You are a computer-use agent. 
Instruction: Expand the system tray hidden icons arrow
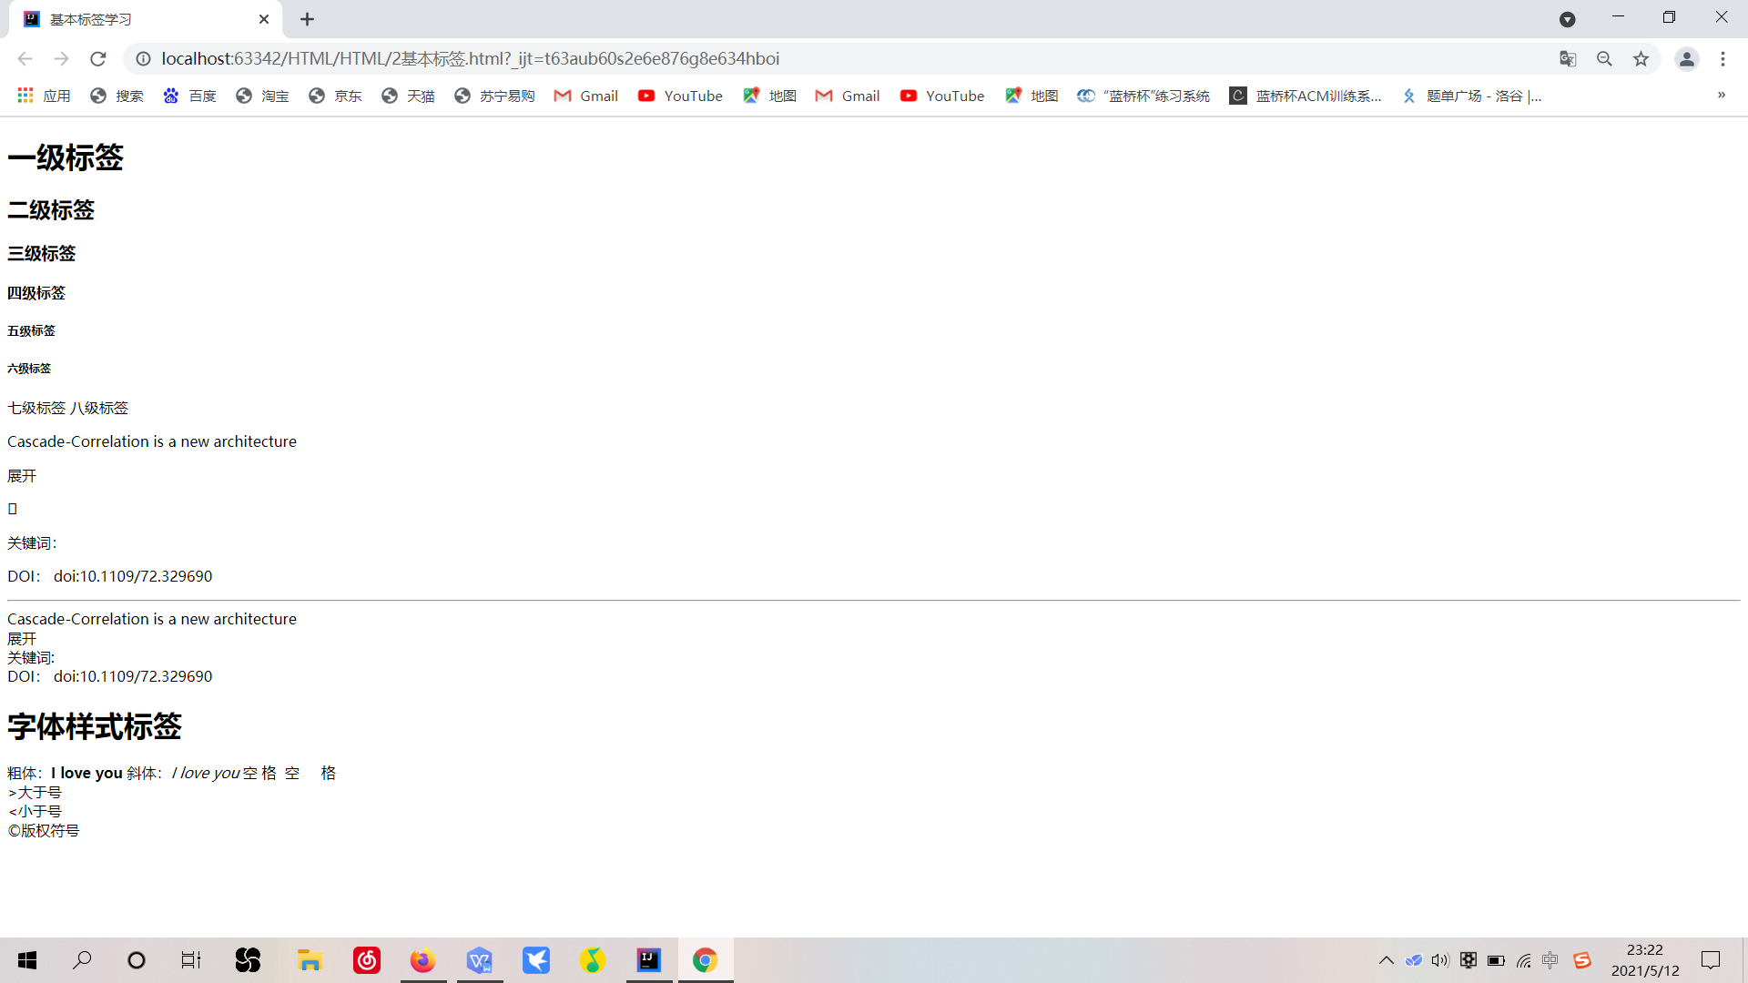click(x=1386, y=960)
